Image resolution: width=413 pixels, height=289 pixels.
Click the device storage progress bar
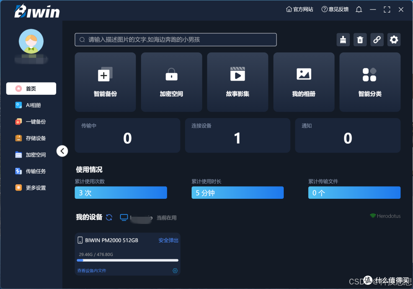click(x=127, y=260)
